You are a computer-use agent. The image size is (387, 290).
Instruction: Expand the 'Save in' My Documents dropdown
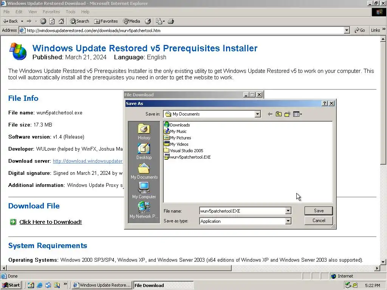point(257,114)
